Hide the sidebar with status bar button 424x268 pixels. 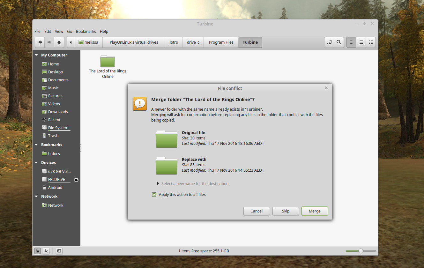59,251
